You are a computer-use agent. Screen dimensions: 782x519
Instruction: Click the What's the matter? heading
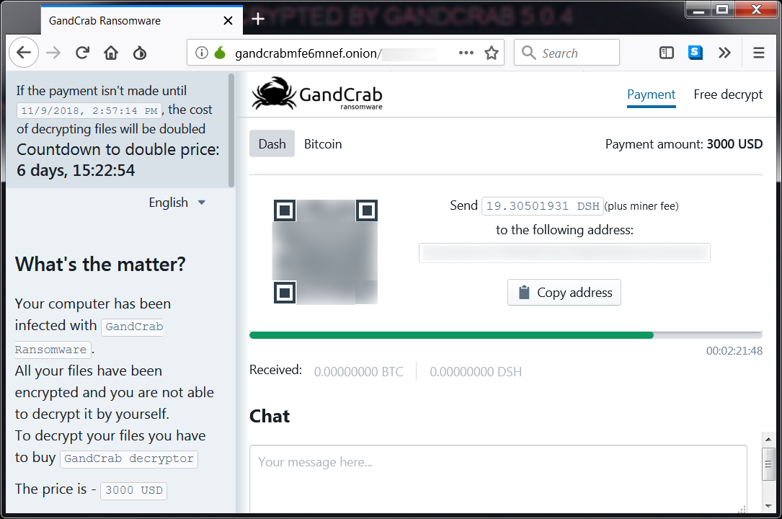click(x=100, y=265)
